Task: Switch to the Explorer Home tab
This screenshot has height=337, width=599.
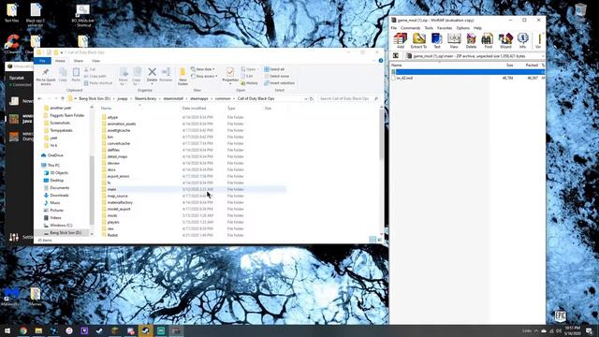Action: click(60, 61)
